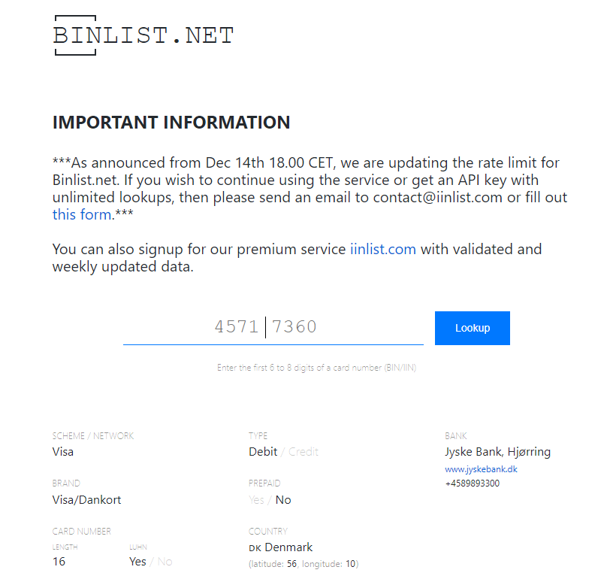Select the Debit type label
604x582 pixels.
[263, 452]
